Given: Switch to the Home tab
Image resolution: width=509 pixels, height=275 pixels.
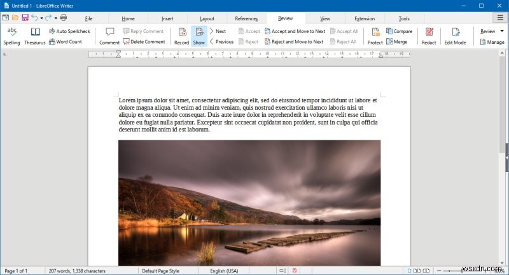Looking at the screenshot, I should point(129,18).
